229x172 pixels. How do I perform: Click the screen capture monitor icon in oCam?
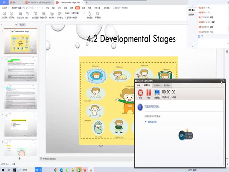157,92
